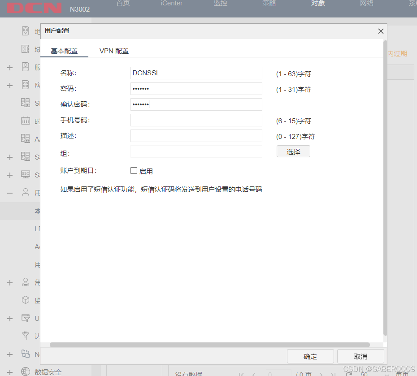This screenshot has height=376, width=417.
Task: Select the user sidebar icon
Action: pyautogui.click(x=26, y=193)
